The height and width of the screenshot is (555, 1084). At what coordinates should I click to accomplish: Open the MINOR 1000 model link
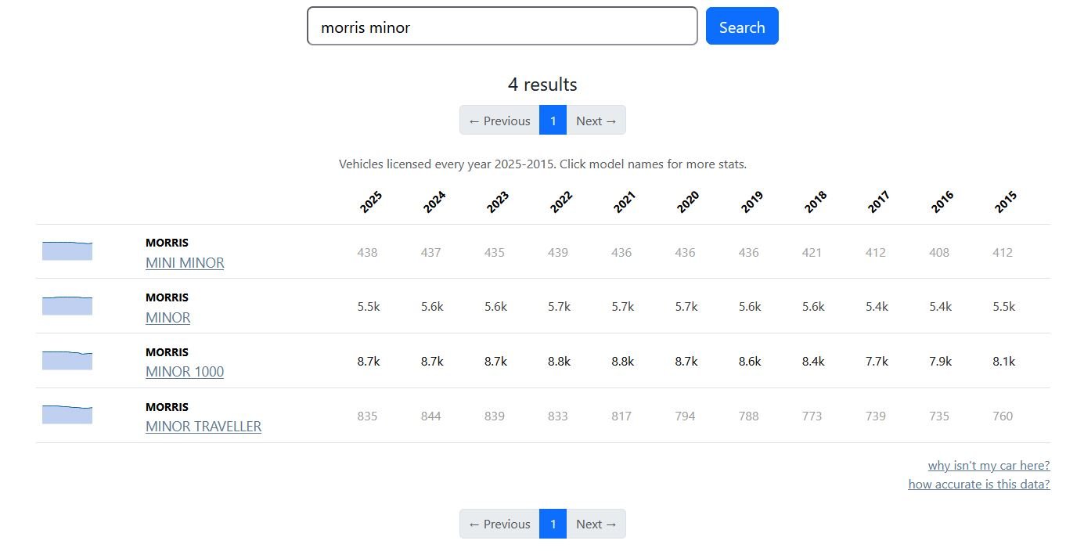[185, 372]
